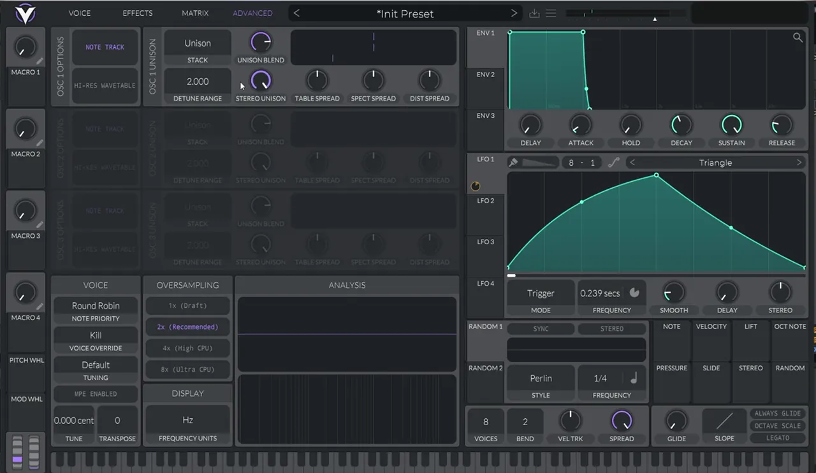Select the LFO paint brush tool
The width and height of the screenshot is (816, 473).
click(513, 163)
